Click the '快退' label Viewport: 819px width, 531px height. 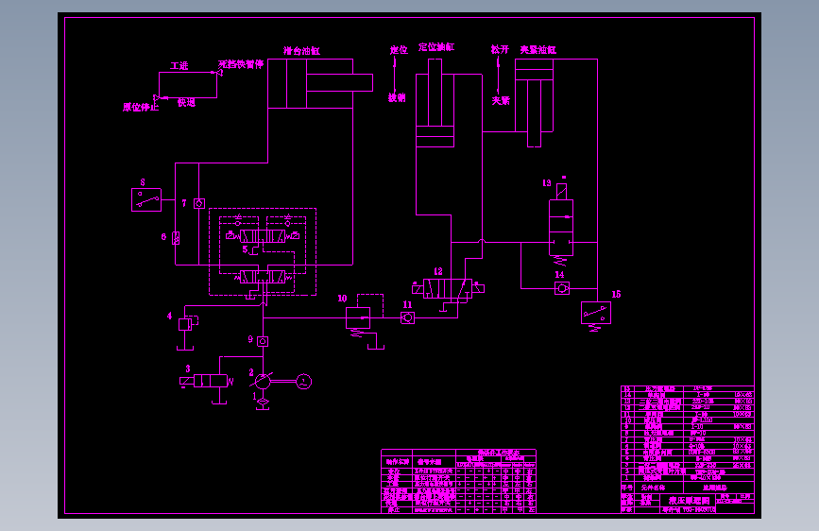click(186, 102)
